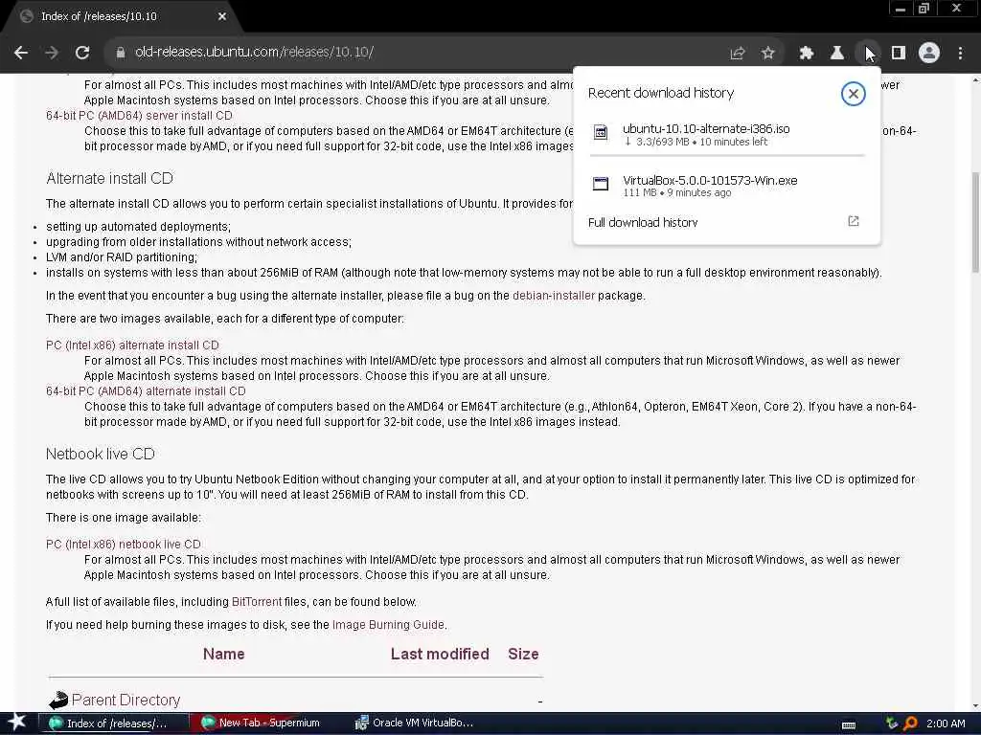Switch to New Tab - Supermium taskbar item
Screen dimensions: 981x735
[x=262, y=724]
